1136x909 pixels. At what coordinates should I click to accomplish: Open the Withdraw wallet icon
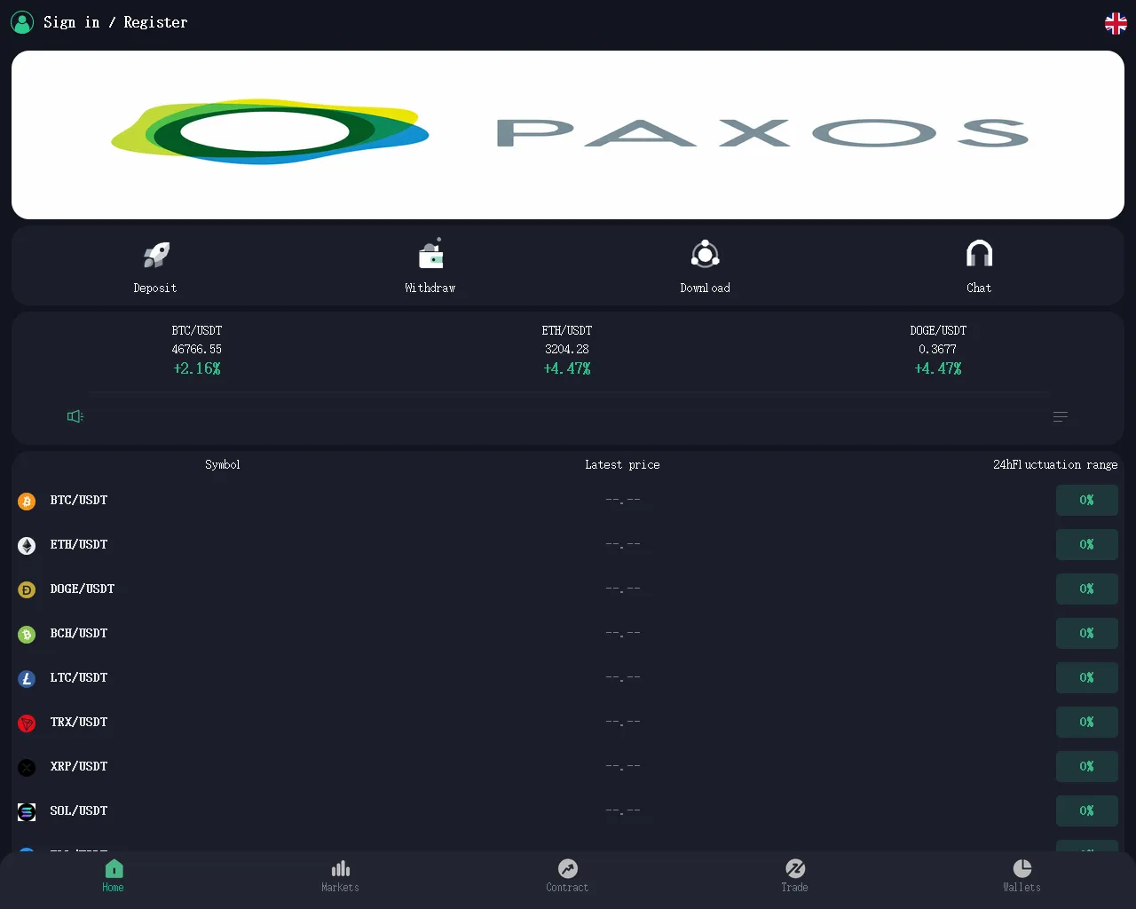click(430, 255)
